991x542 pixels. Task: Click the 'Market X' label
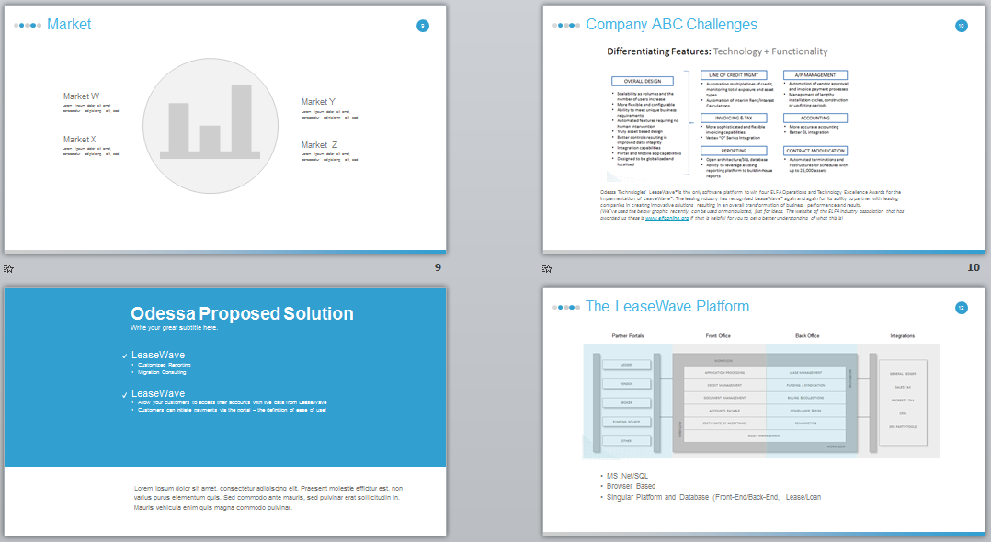point(80,139)
